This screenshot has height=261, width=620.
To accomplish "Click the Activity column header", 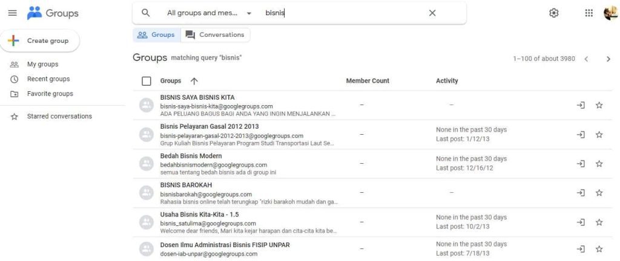I will coord(447,81).
